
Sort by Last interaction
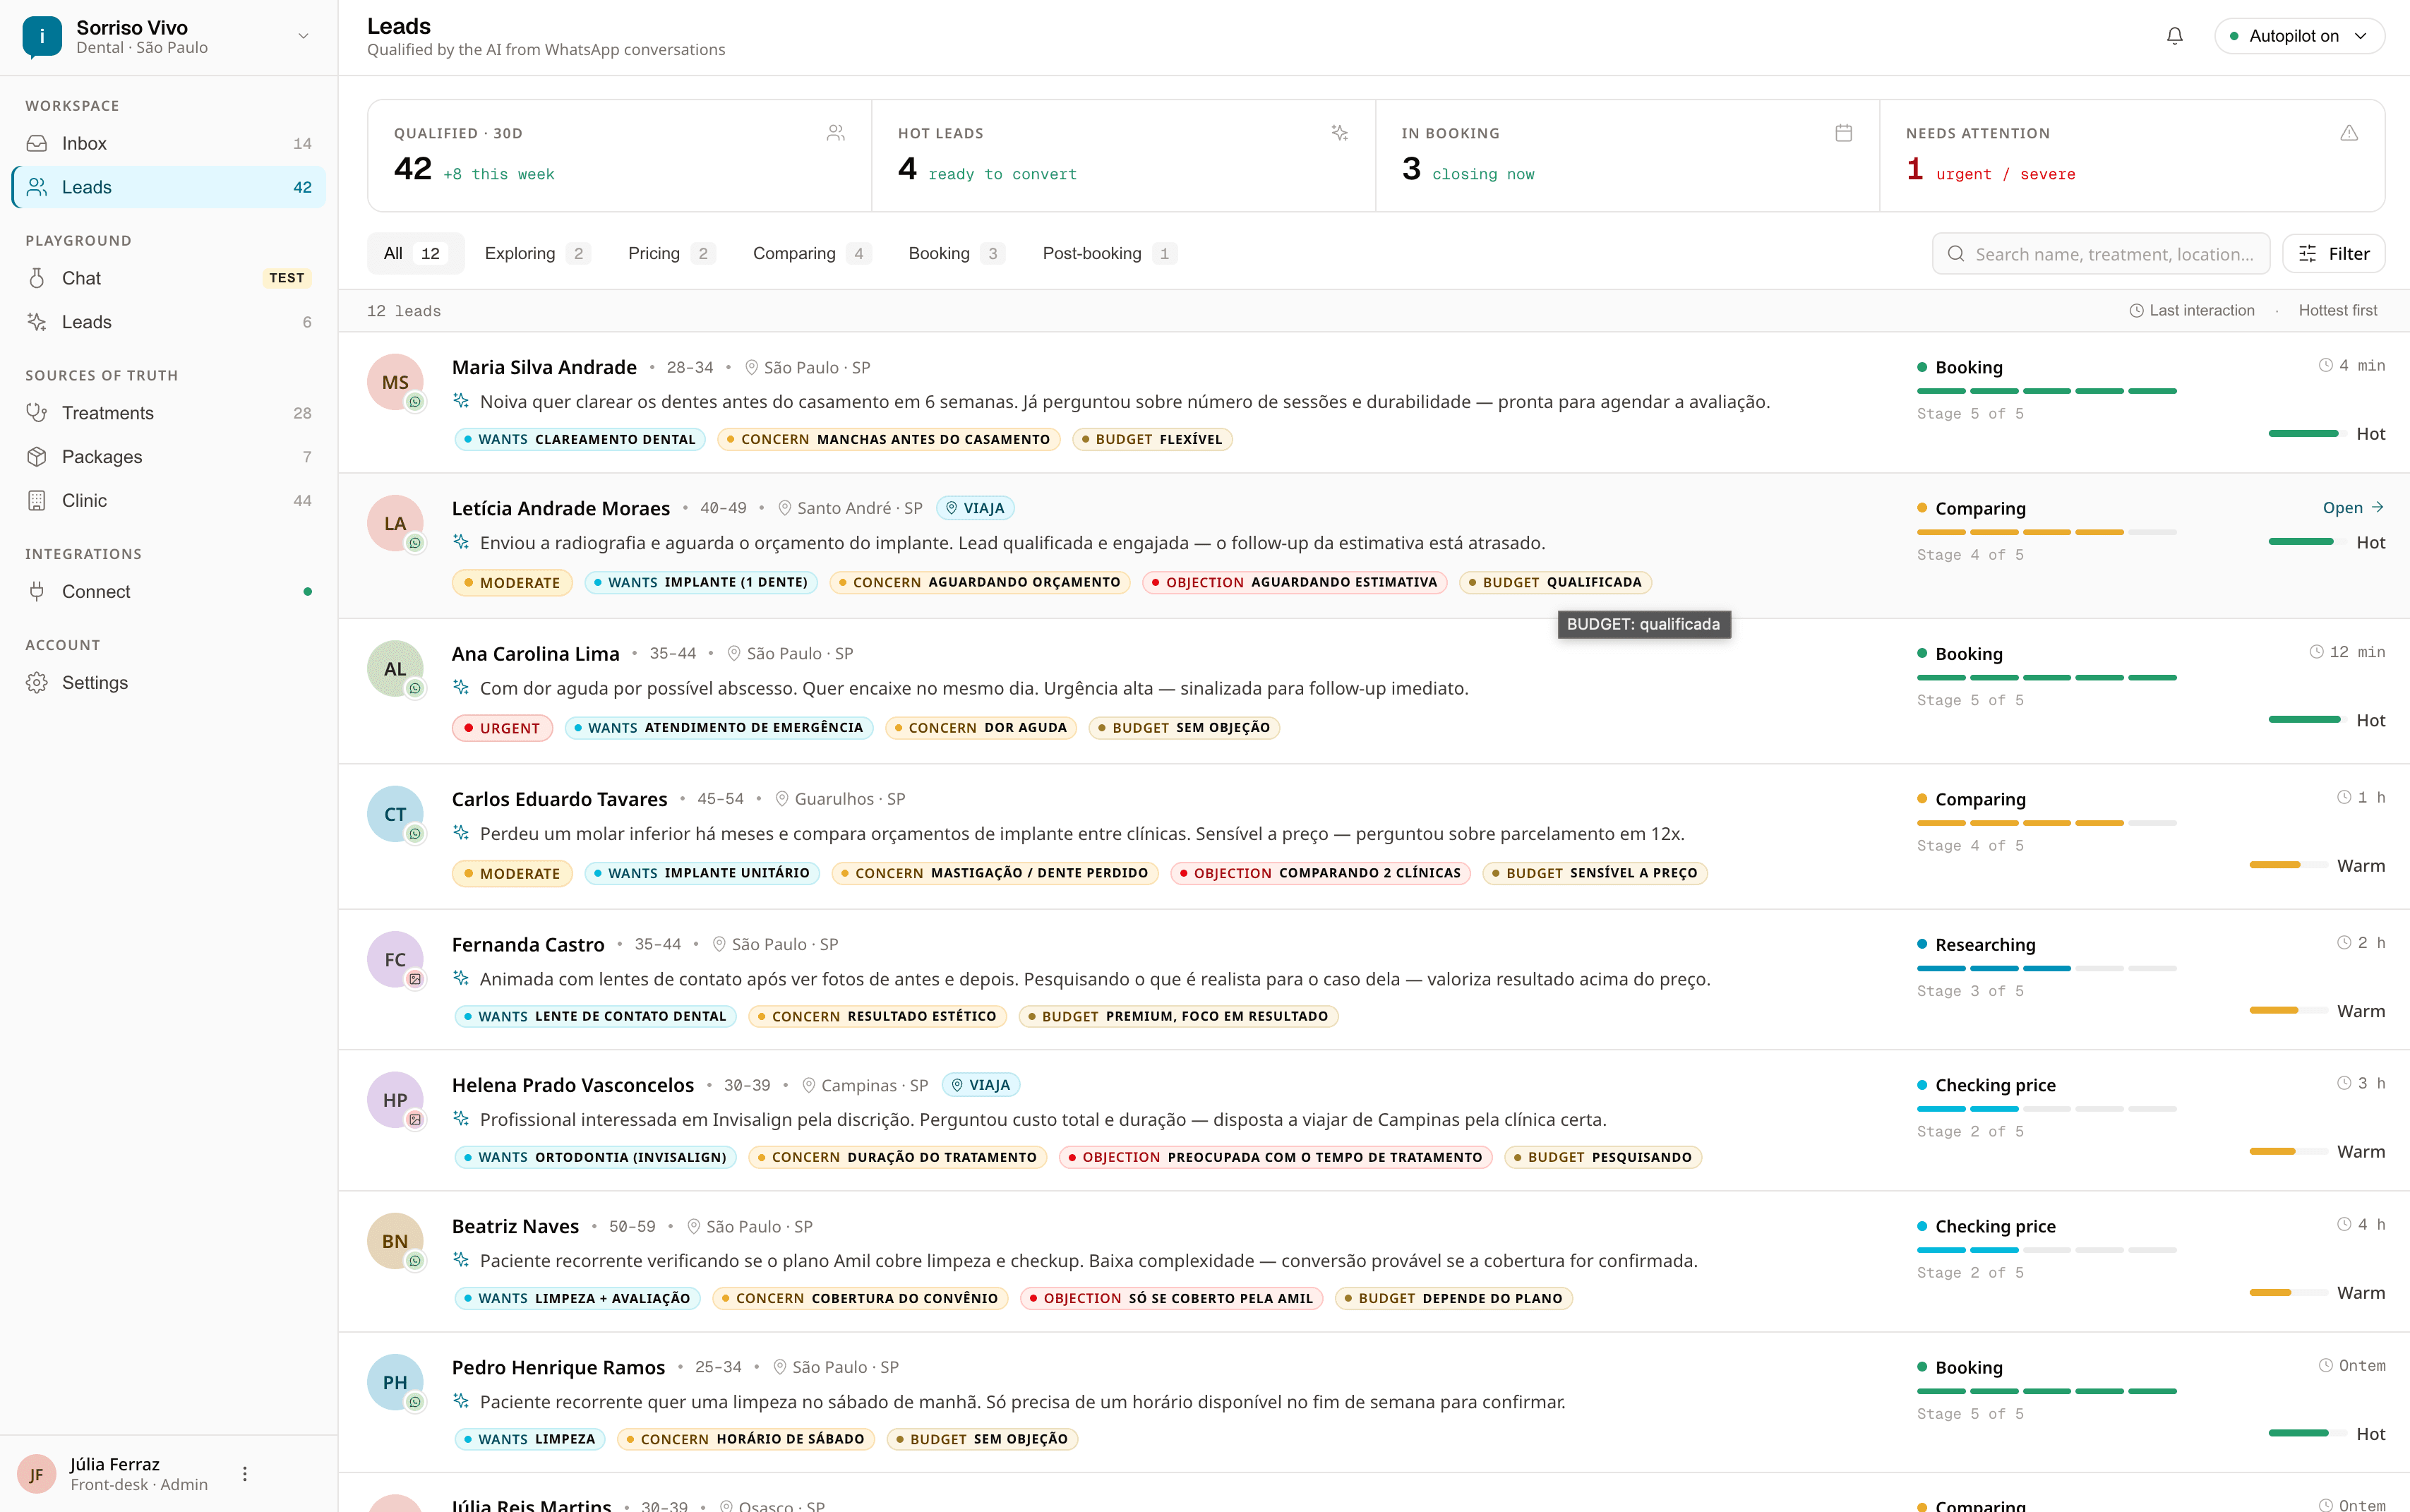point(2192,311)
